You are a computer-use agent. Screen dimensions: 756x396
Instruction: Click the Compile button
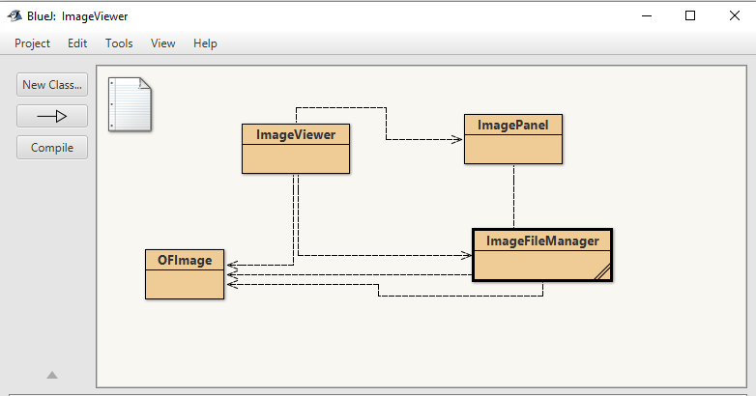coord(52,148)
